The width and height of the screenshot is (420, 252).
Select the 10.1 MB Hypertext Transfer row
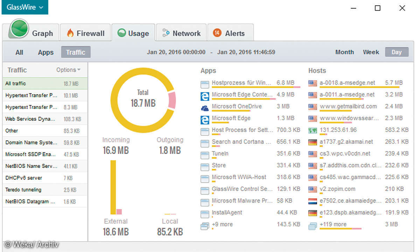45,95
